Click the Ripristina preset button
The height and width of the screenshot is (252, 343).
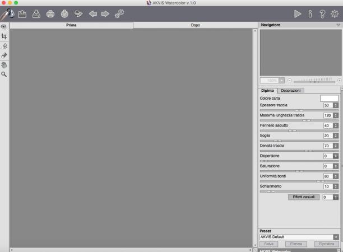point(327,244)
